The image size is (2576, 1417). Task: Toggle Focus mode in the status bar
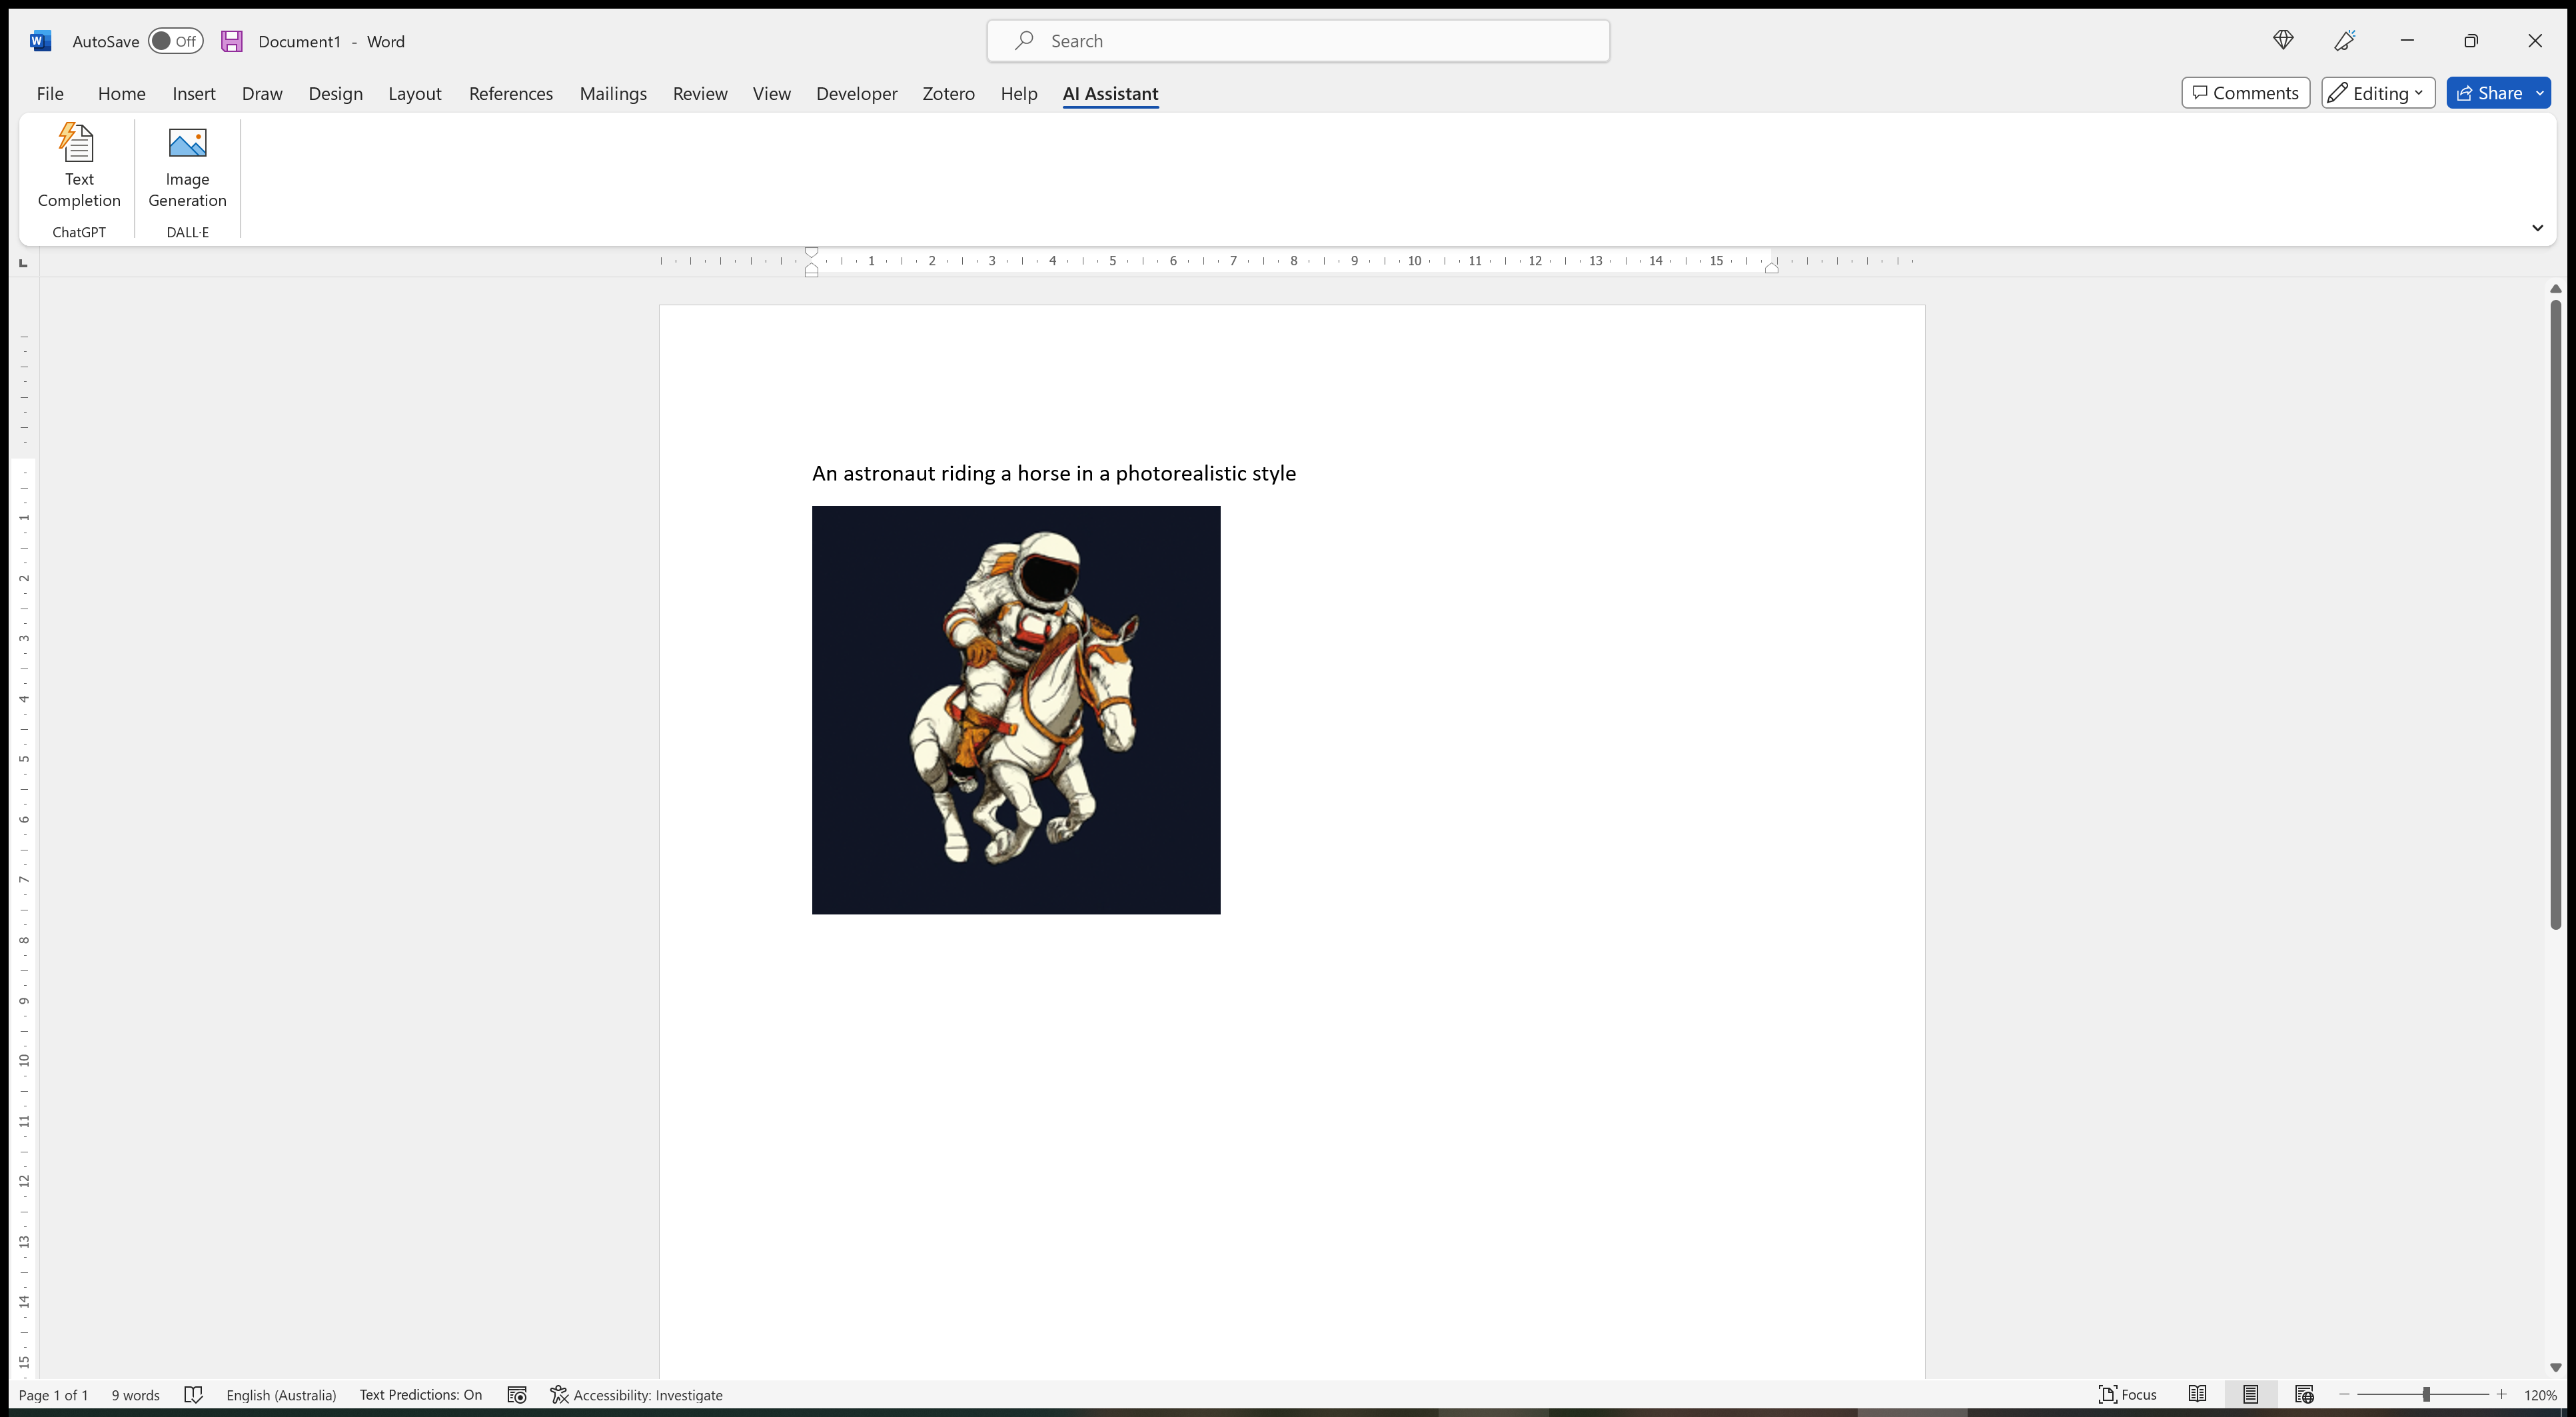(2128, 1394)
